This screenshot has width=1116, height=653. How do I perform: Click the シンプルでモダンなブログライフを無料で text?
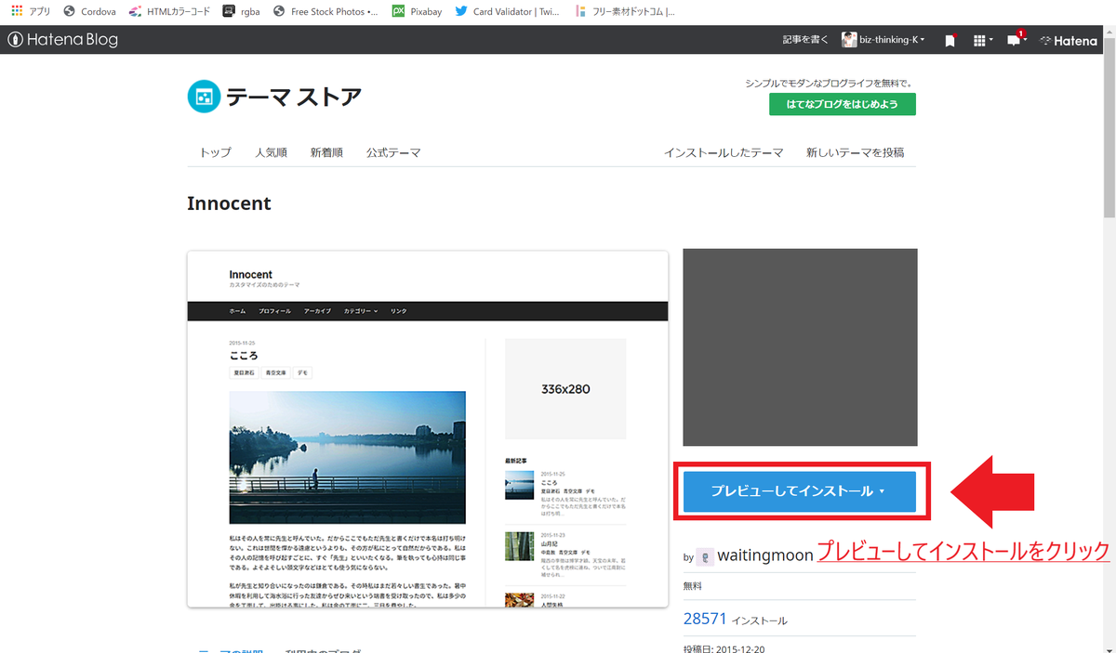click(x=830, y=83)
